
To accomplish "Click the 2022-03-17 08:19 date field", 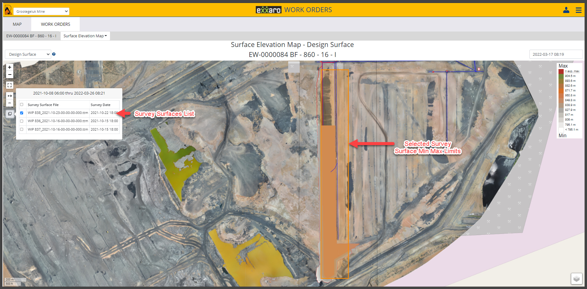I will click(555, 55).
